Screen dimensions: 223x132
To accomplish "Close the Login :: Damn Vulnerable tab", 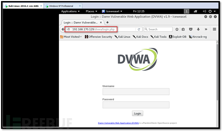I will coord(101,22).
